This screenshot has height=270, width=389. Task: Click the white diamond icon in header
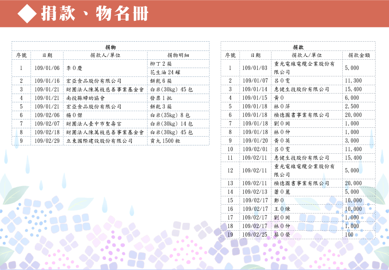[27, 14]
